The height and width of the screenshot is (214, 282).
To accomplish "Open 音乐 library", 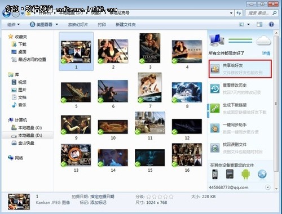I will pyautogui.click(x=19, y=105).
